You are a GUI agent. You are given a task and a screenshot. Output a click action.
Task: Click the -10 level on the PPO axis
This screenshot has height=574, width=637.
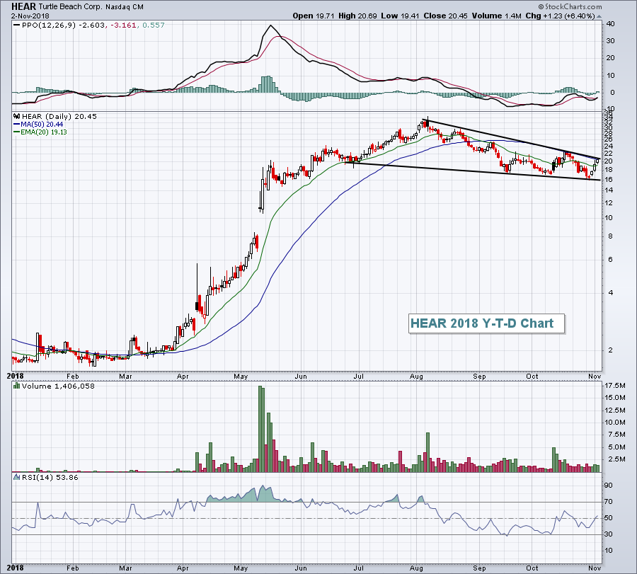tap(609, 108)
